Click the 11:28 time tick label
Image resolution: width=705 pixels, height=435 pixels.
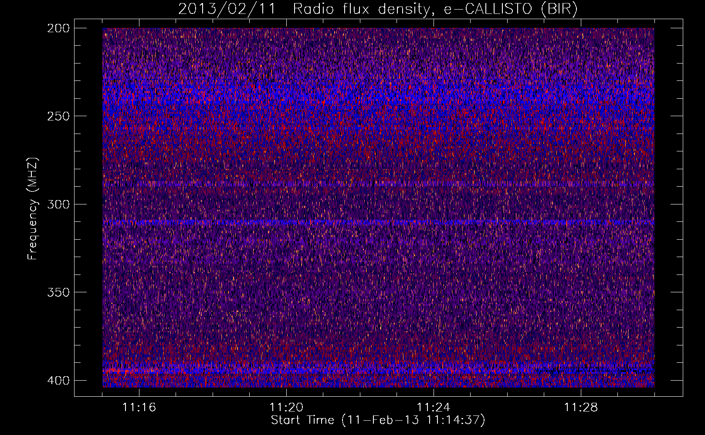pyautogui.click(x=581, y=408)
